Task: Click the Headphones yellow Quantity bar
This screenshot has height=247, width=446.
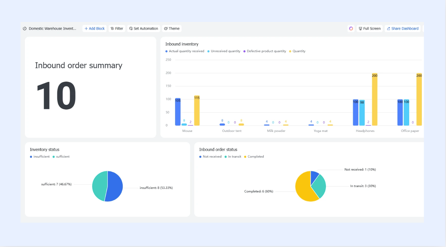Action: tap(375, 99)
